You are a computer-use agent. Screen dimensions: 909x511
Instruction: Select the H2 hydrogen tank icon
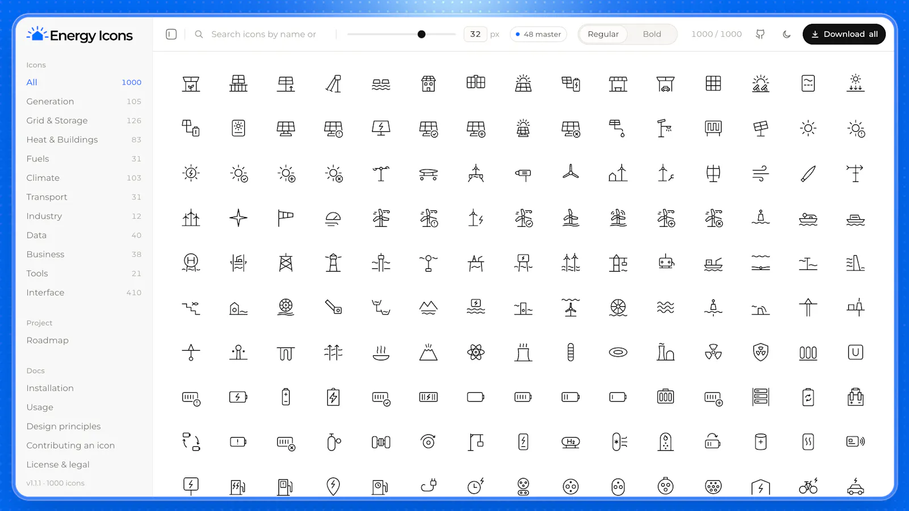point(571,442)
